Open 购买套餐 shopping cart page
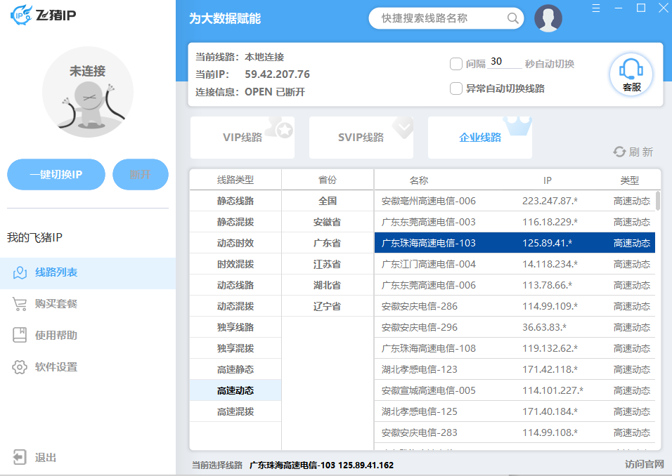The image size is (672, 476). coord(20,304)
